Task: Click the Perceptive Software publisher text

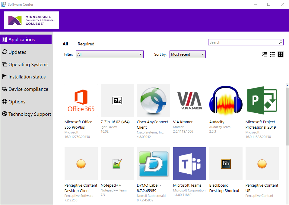Action: pyautogui.click(x=79, y=196)
